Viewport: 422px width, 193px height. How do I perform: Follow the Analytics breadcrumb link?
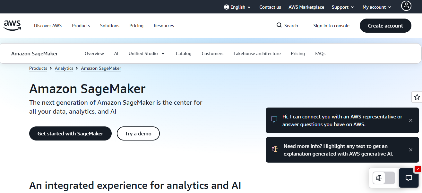(x=64, y=68)
